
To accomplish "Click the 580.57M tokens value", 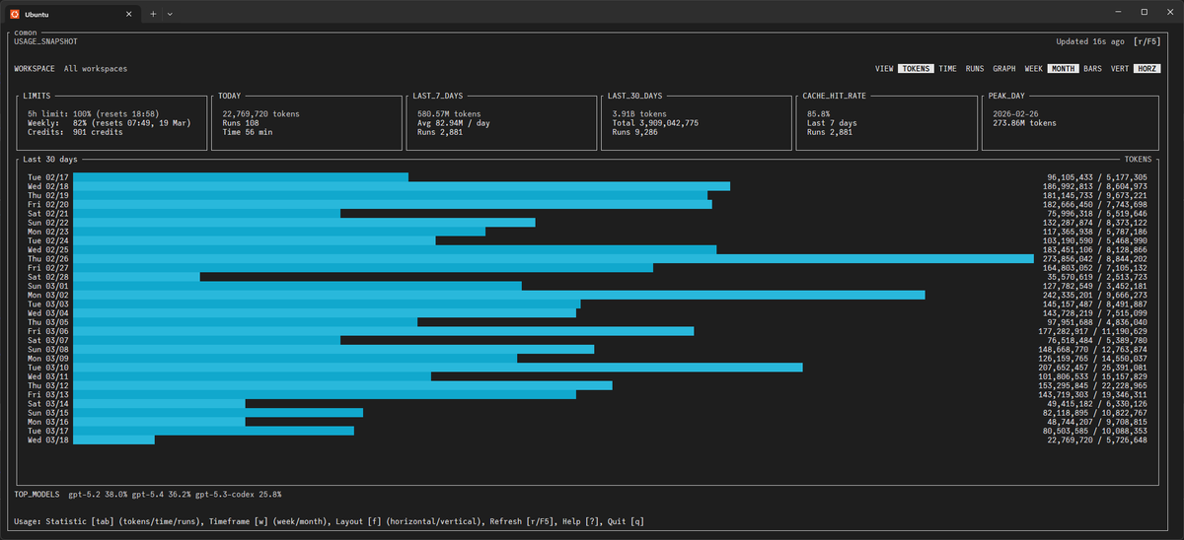I will coord(450,113).
